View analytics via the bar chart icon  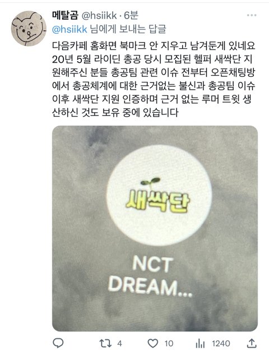200,343
